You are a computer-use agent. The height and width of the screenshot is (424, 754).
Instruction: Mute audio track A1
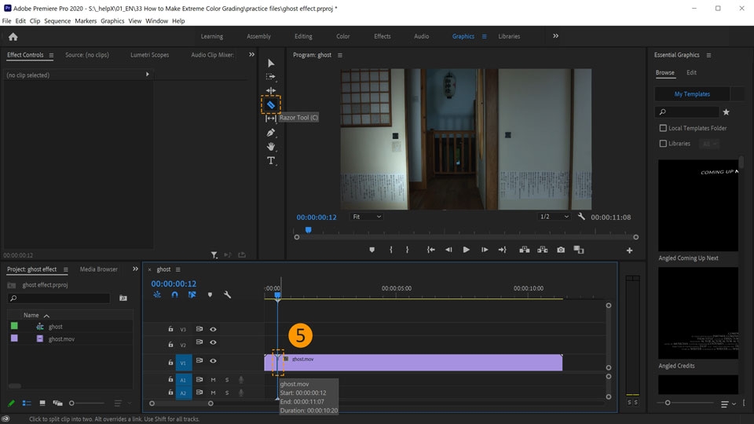213,380
